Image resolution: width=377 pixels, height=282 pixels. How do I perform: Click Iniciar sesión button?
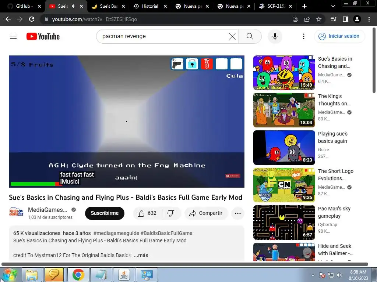[339, 36]
